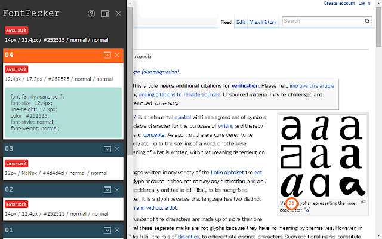Viewport: 382px width, 239px height.
Task: Follow the 'writing' link
Action: [226, 126]
